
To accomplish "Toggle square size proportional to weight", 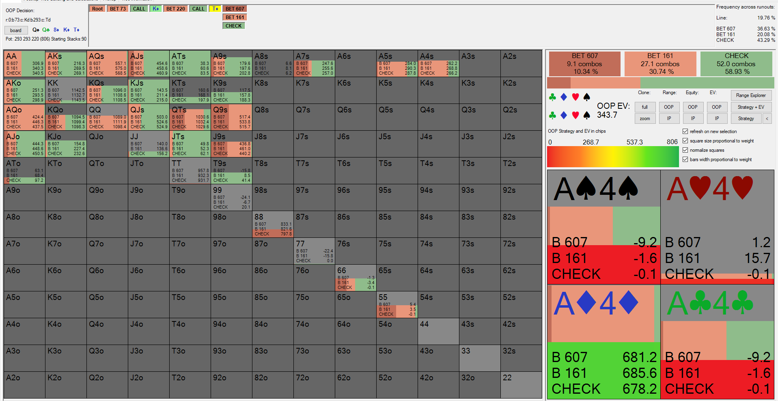I will 685,141.
